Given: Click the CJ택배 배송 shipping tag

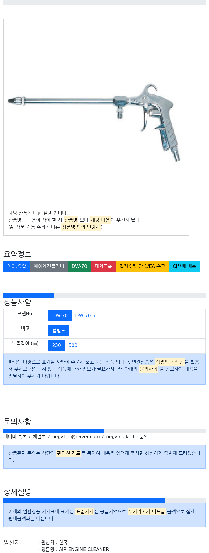Looking at the screenshot, I should (x=184, y=266).
